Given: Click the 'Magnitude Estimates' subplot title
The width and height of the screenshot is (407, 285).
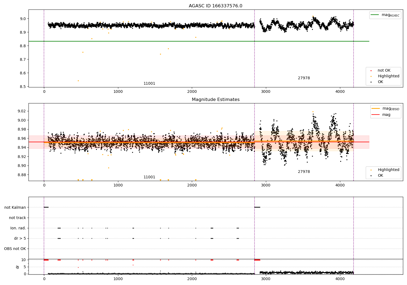Looking at the screenshot, I should (215, 100).
